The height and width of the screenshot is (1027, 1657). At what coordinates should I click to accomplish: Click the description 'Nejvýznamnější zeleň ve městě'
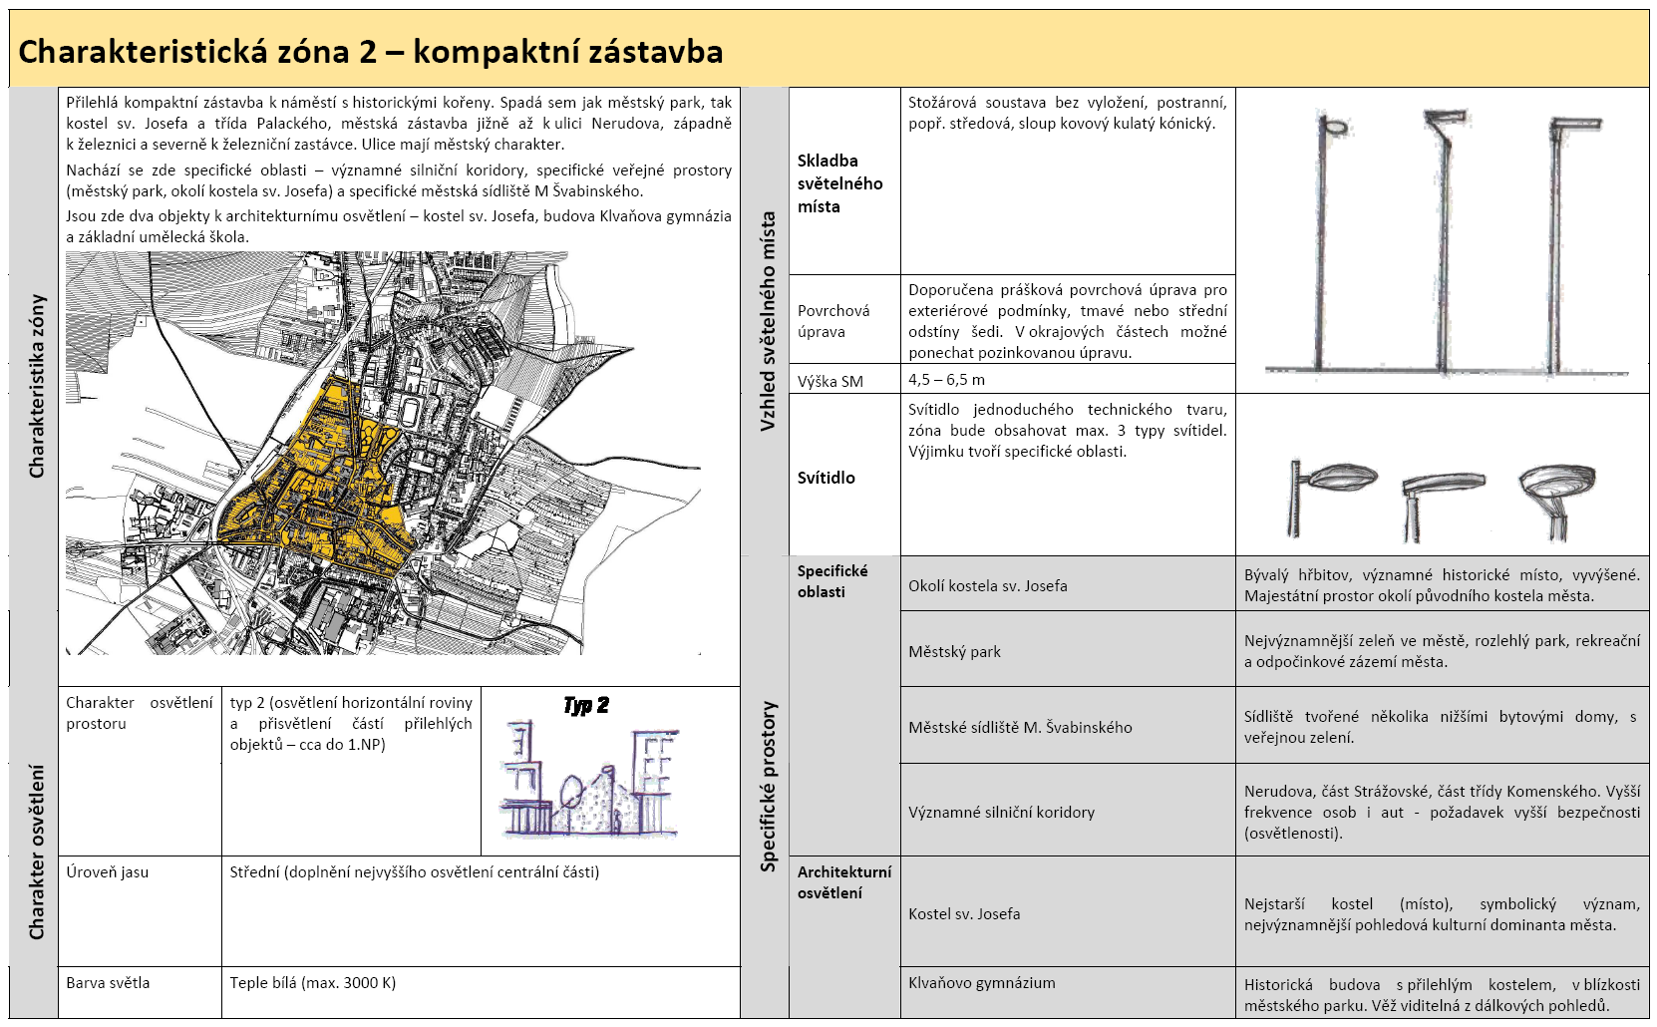point(1442,651)
